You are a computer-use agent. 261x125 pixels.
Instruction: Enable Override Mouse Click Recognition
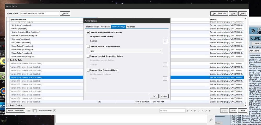[x=88, y=46]
